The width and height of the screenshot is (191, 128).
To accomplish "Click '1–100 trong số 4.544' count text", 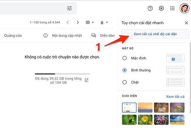I will pyautogui.click(x=45, y=23).
